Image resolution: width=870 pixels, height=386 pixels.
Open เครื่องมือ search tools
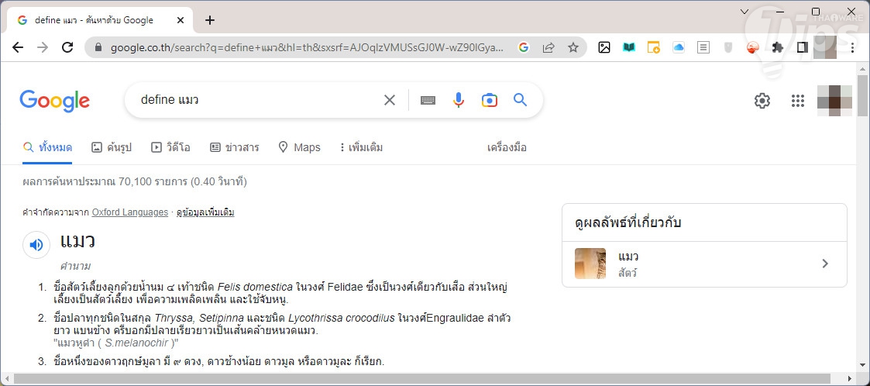[507, 148]
